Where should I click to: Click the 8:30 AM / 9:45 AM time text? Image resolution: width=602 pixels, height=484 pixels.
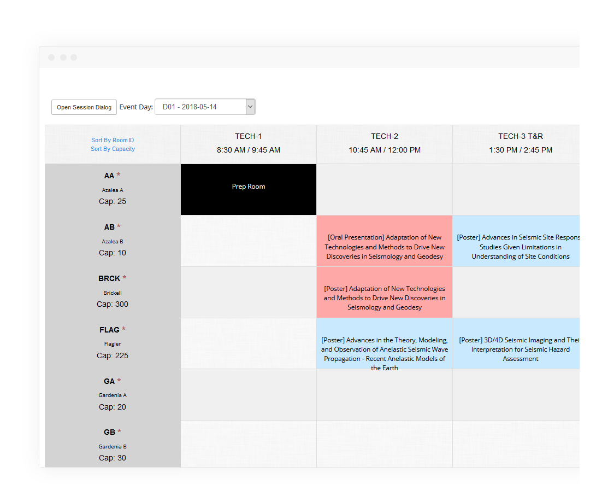pos(249,150)
